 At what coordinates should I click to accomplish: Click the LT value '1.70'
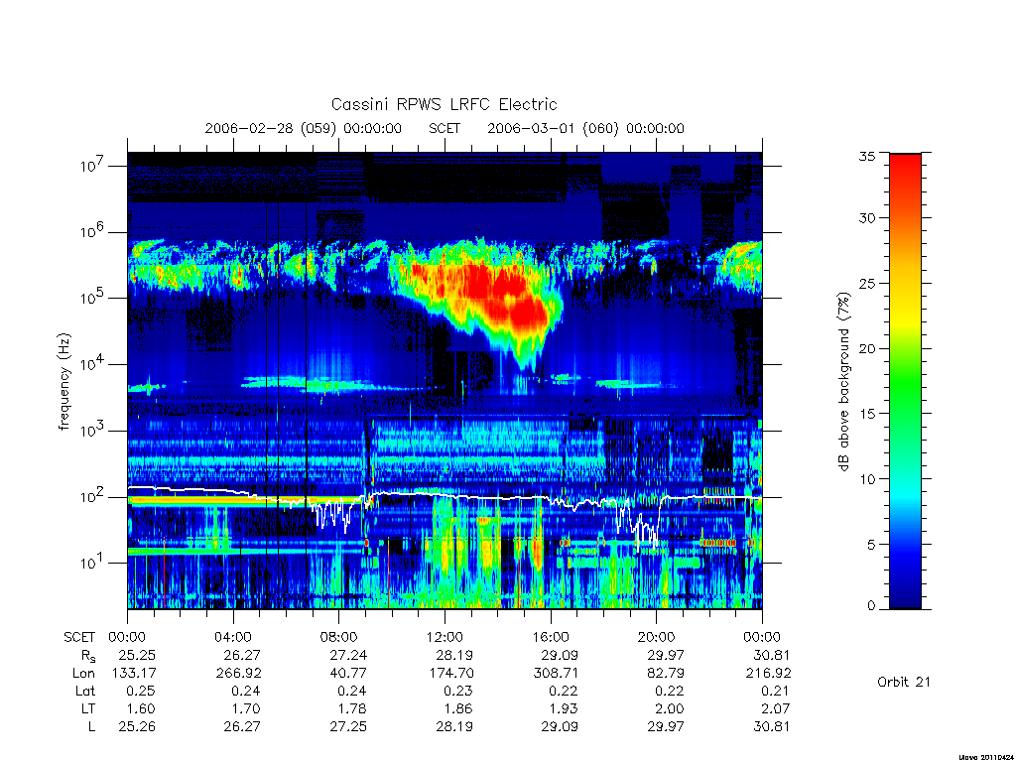pyautogui.click(x=246, y=708)
